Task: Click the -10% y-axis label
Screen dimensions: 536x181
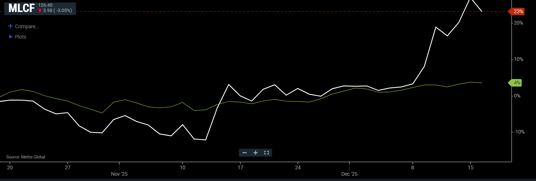Action: point(519,132)
